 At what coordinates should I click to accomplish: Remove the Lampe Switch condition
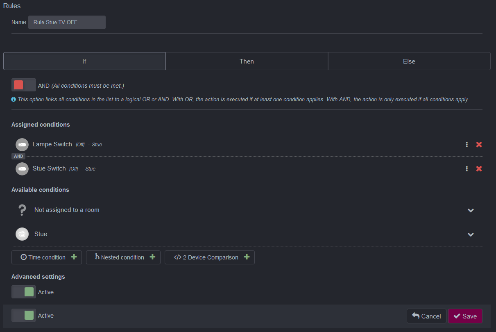(479, 145)
